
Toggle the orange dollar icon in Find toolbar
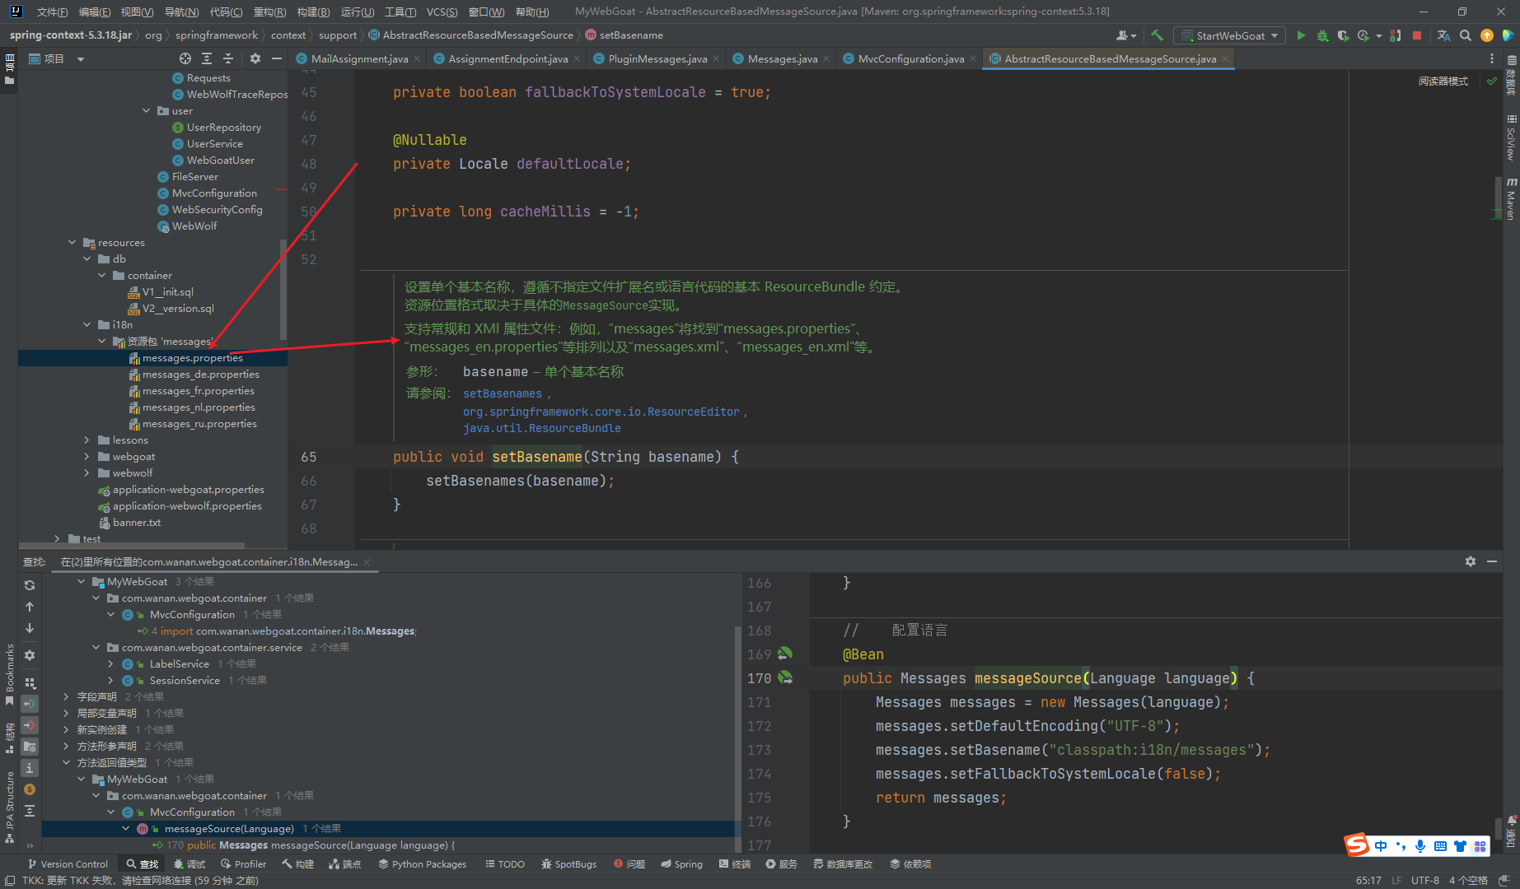pos(30,789)
